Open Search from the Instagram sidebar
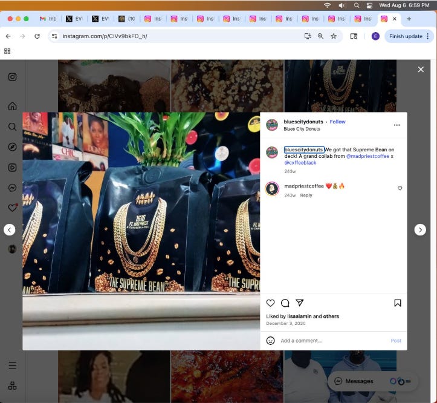The image size is (437, 403). pos(12,126)
